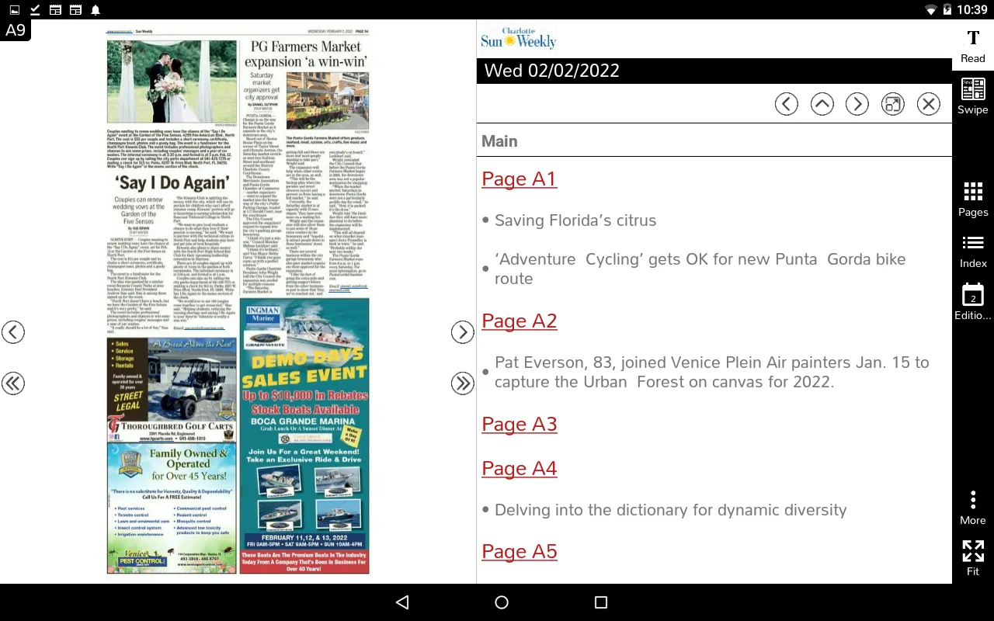Turn to the previous newspaper page
994x621 pixels.
click(x=13, y=332)
